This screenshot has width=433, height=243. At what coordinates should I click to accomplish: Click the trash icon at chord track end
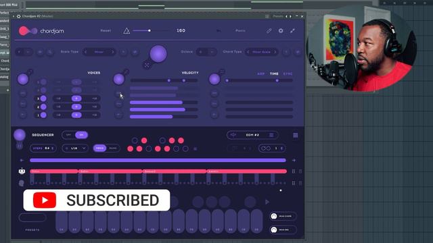(300, 171)
